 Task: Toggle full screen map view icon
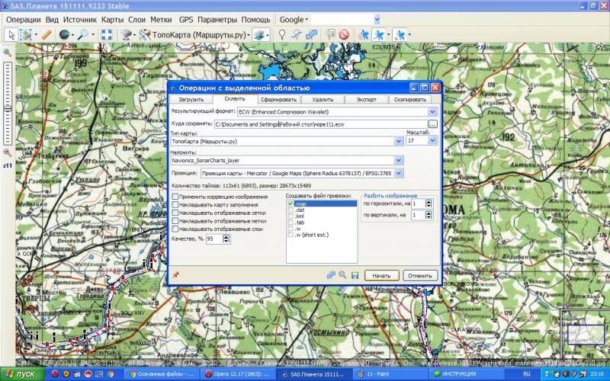pyautogui.click(x=106, y=34)
